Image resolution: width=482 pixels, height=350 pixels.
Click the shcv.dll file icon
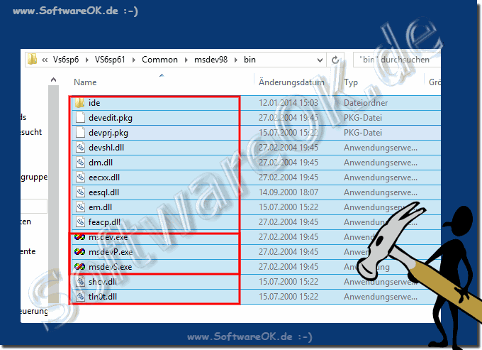pos(80,282)
